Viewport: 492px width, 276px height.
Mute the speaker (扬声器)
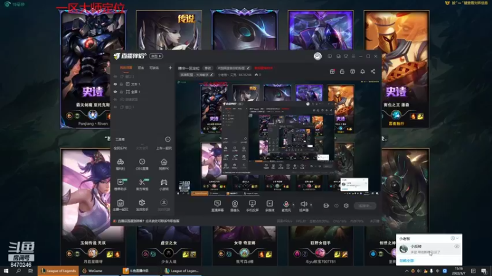coord(303,204)
